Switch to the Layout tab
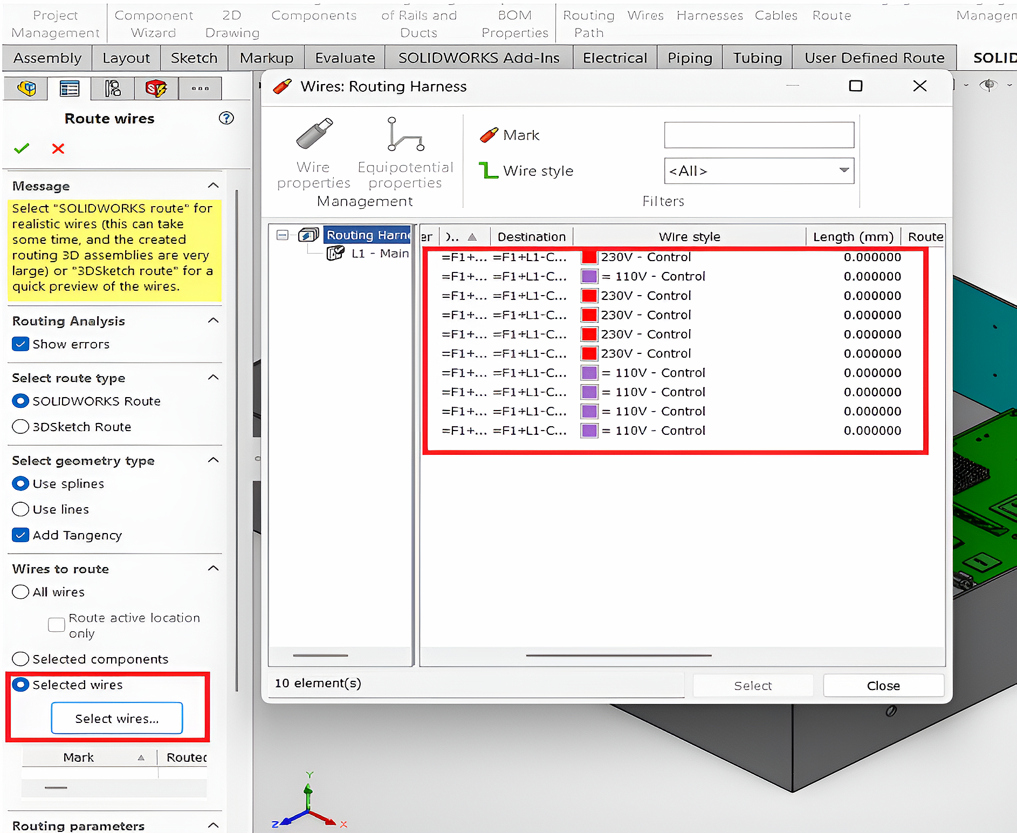Image resolution: width=1017 pixels, height=833 pixels. pyautogui.click(x=126, y=58)
